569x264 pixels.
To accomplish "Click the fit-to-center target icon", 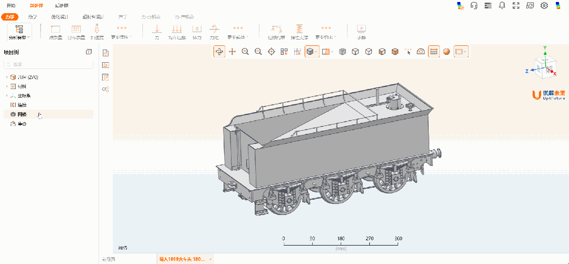I will (x=272, y=52).
